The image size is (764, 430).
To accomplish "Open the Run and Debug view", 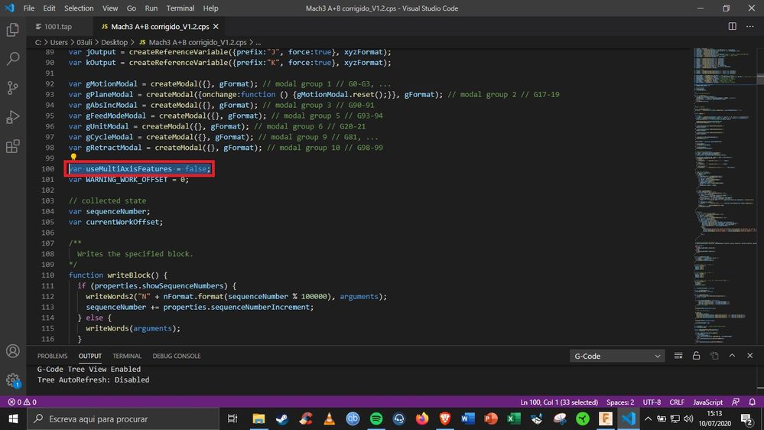I will coord(13,117).
